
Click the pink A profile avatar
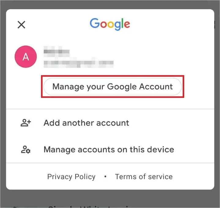pos(26,57)
